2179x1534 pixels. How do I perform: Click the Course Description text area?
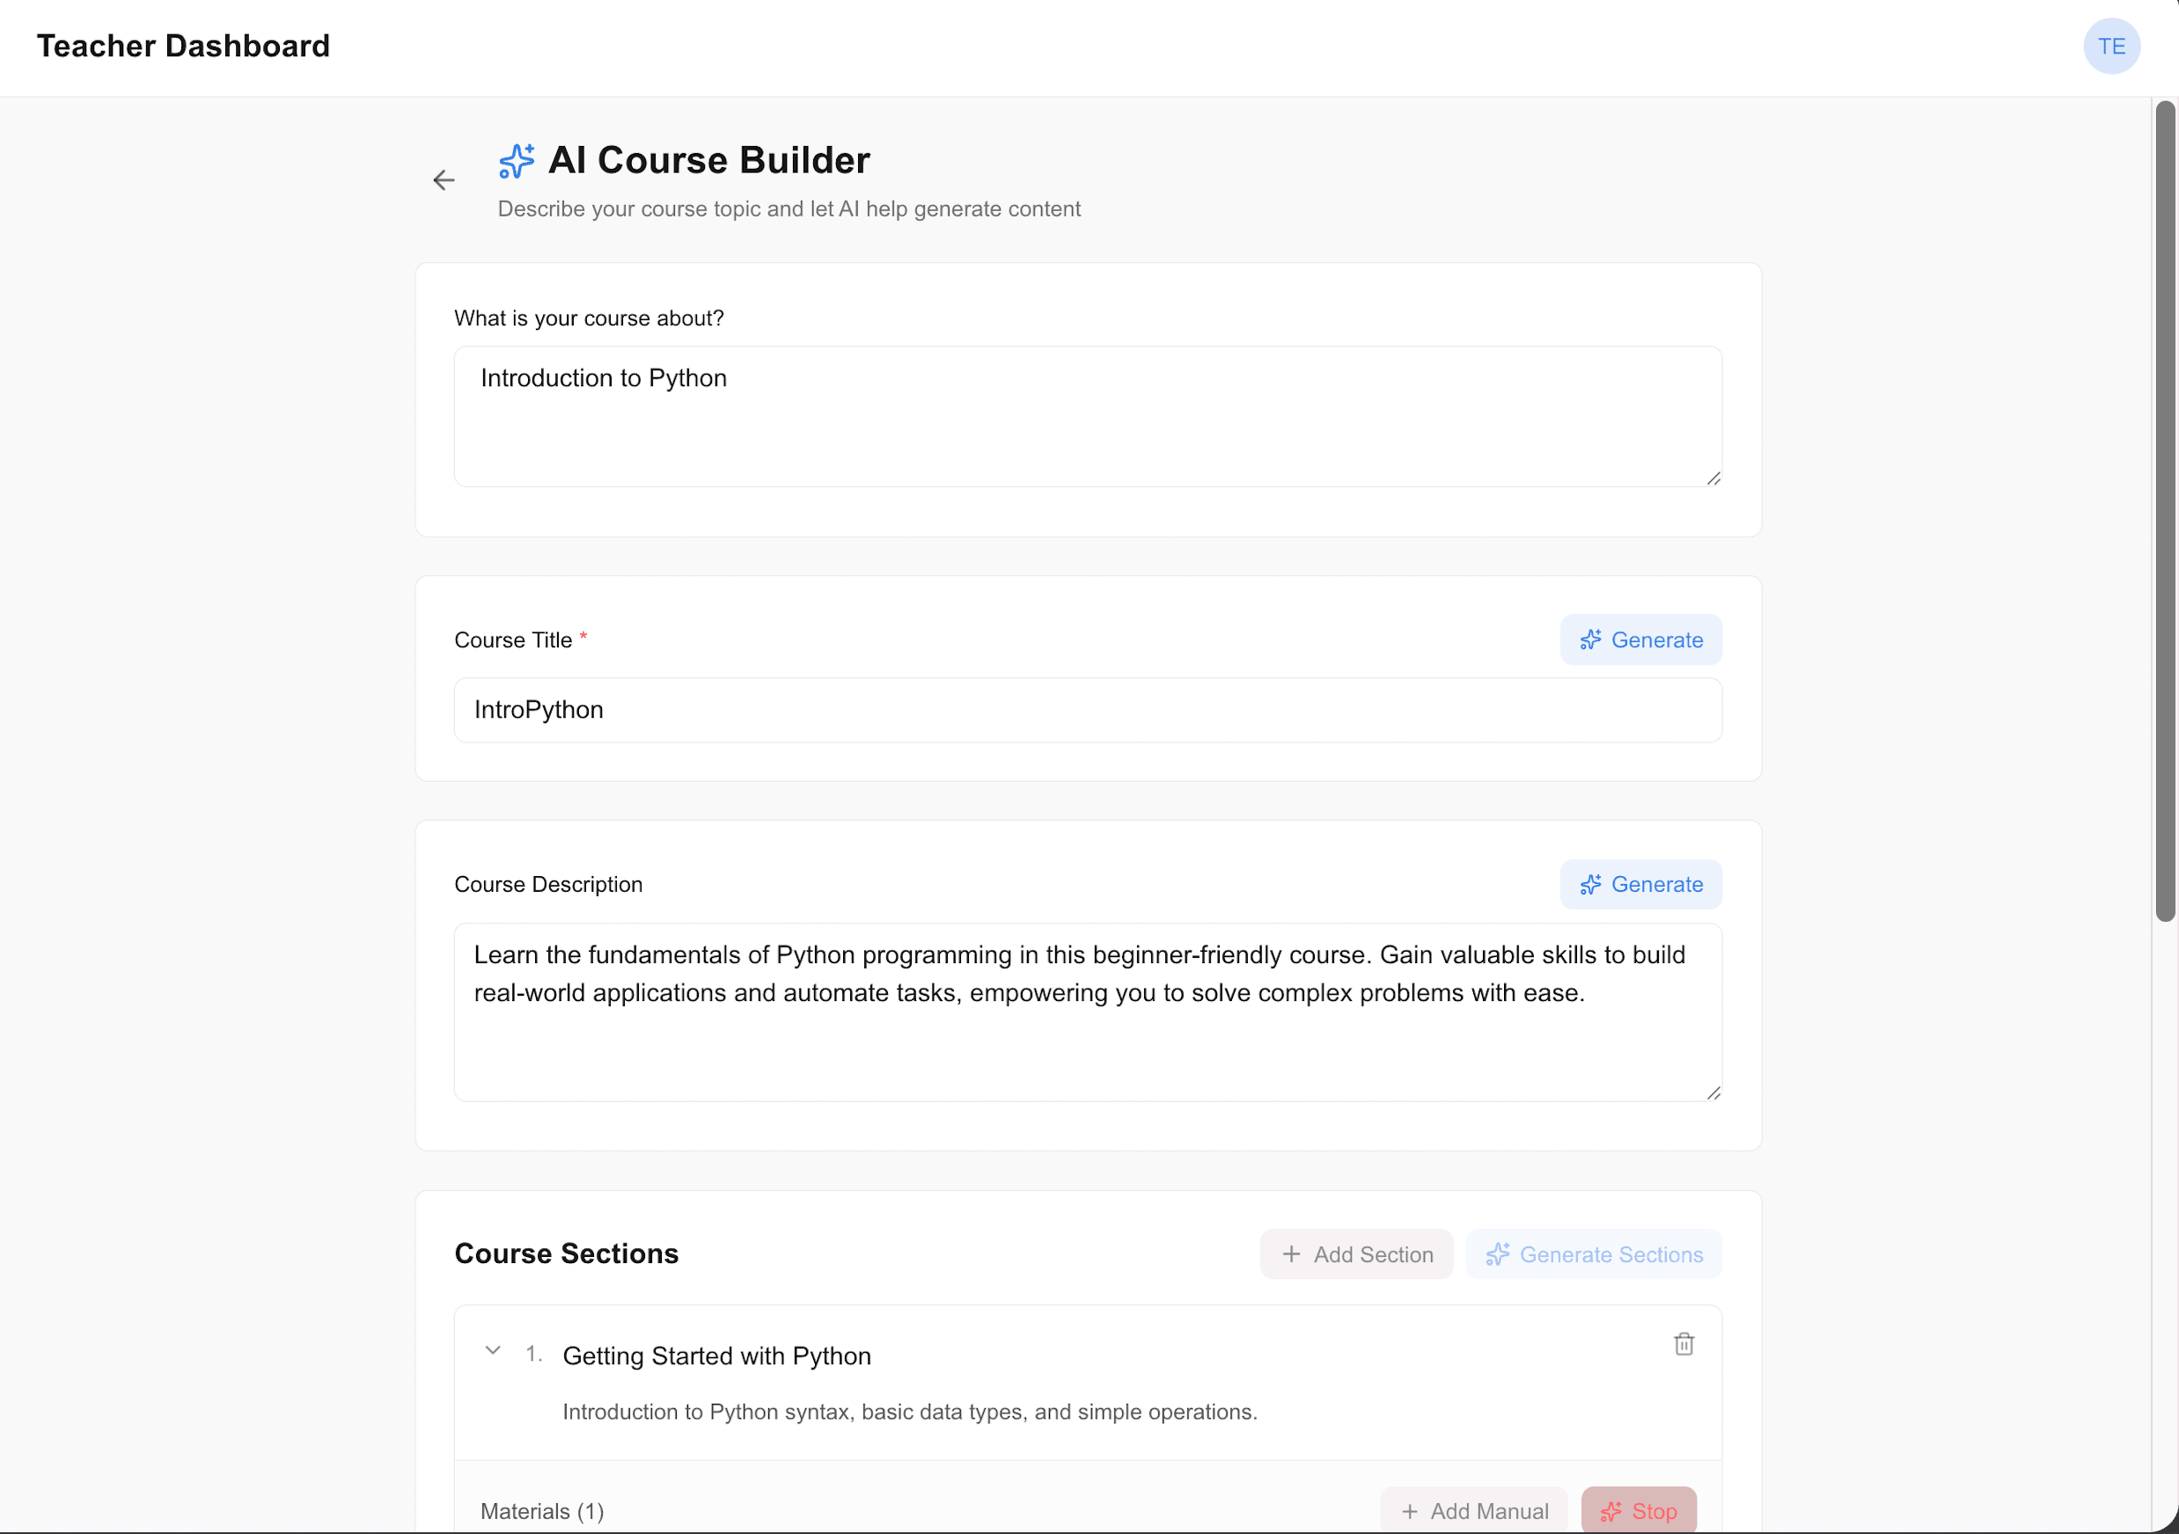(x=1088, y=1012)
